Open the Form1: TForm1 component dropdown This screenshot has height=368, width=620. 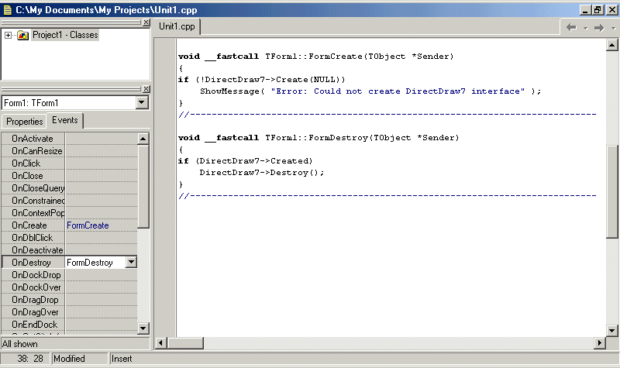tap(142, 103)
